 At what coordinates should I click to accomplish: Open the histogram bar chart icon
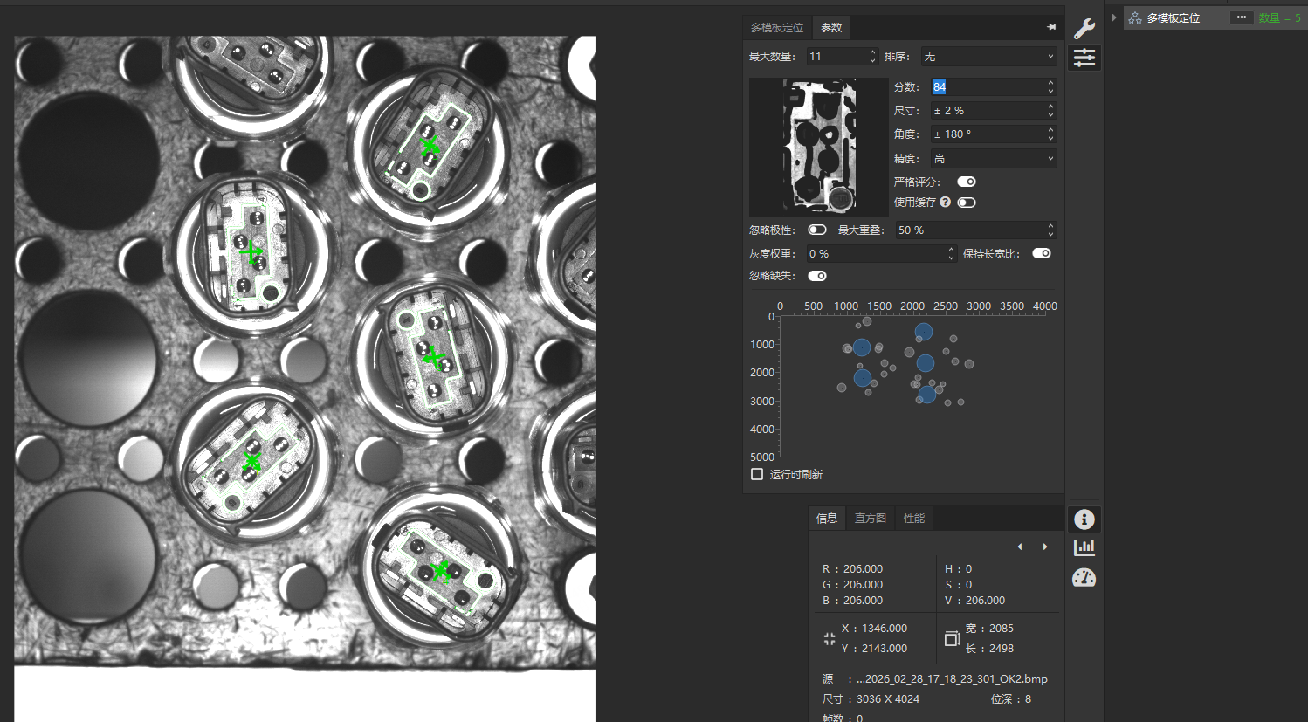1084,547
